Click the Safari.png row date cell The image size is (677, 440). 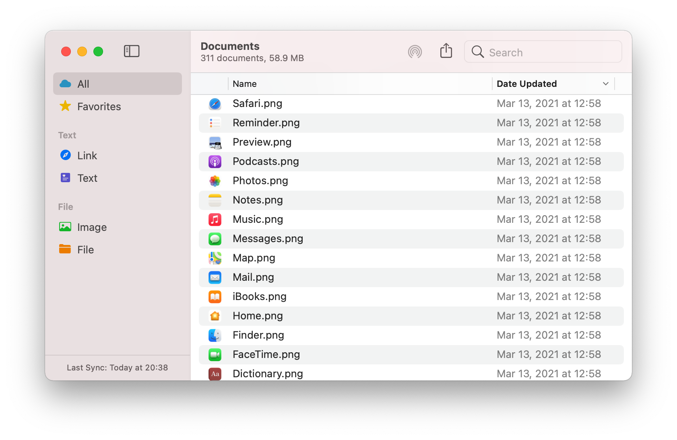(549, 104)
